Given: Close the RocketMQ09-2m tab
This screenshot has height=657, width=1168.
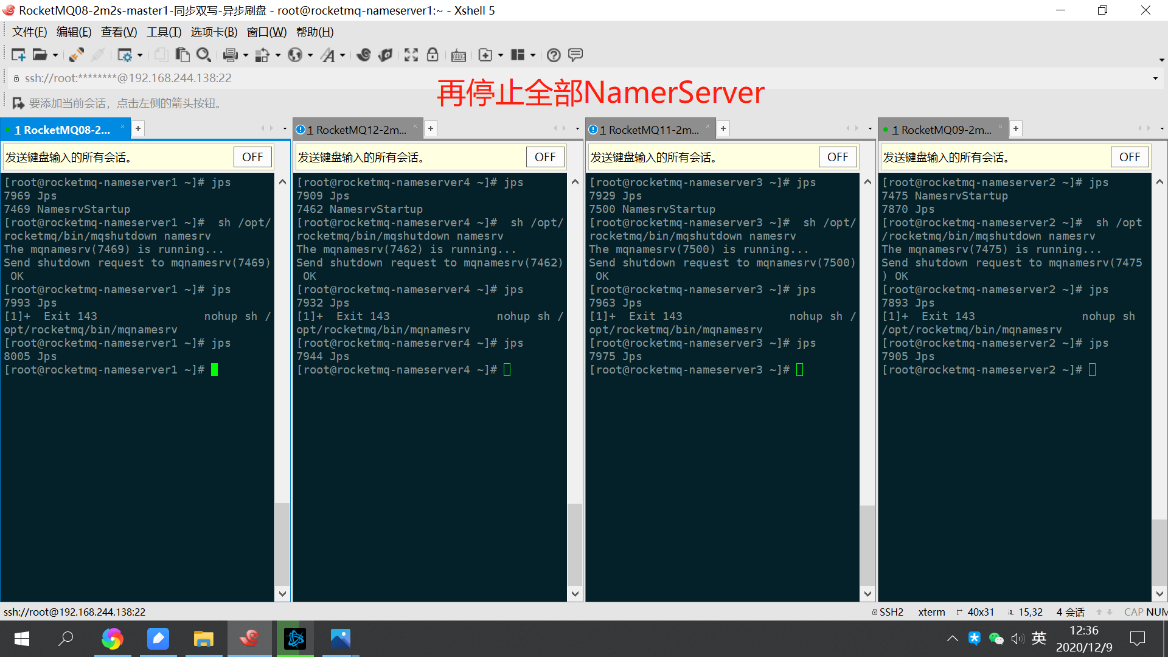Looking at the screenshot, I should [x=1000, y=127].
